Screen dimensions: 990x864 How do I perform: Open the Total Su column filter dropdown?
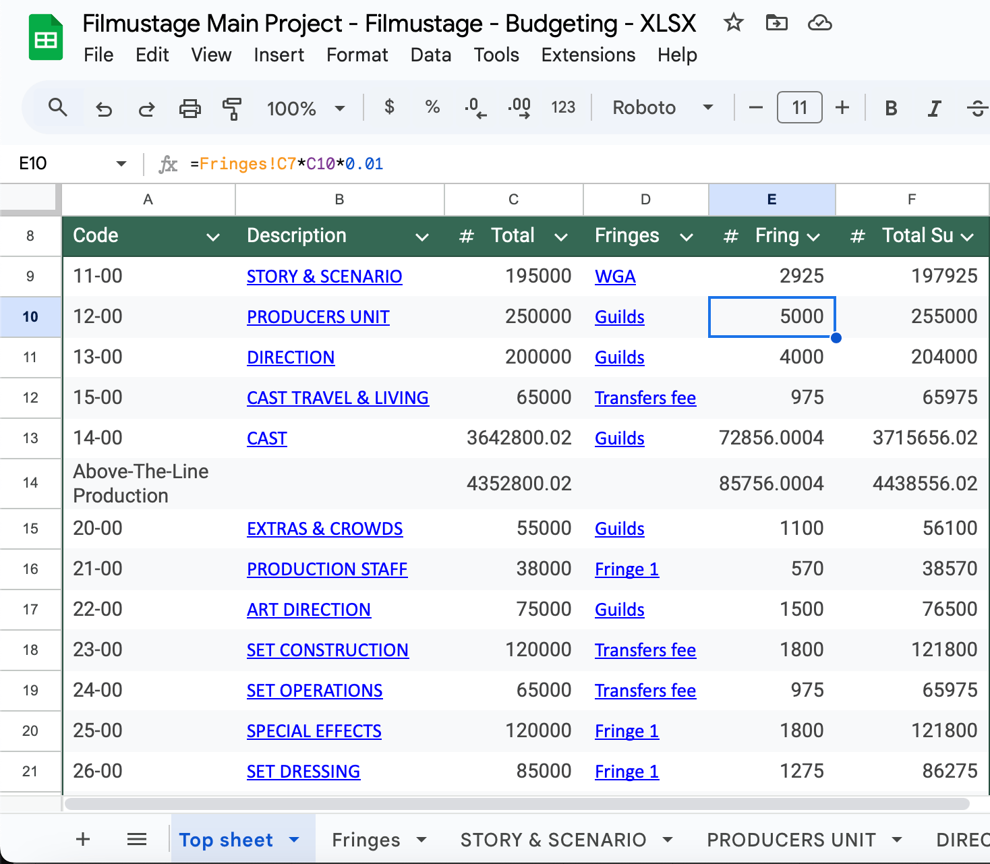point(967,237)
